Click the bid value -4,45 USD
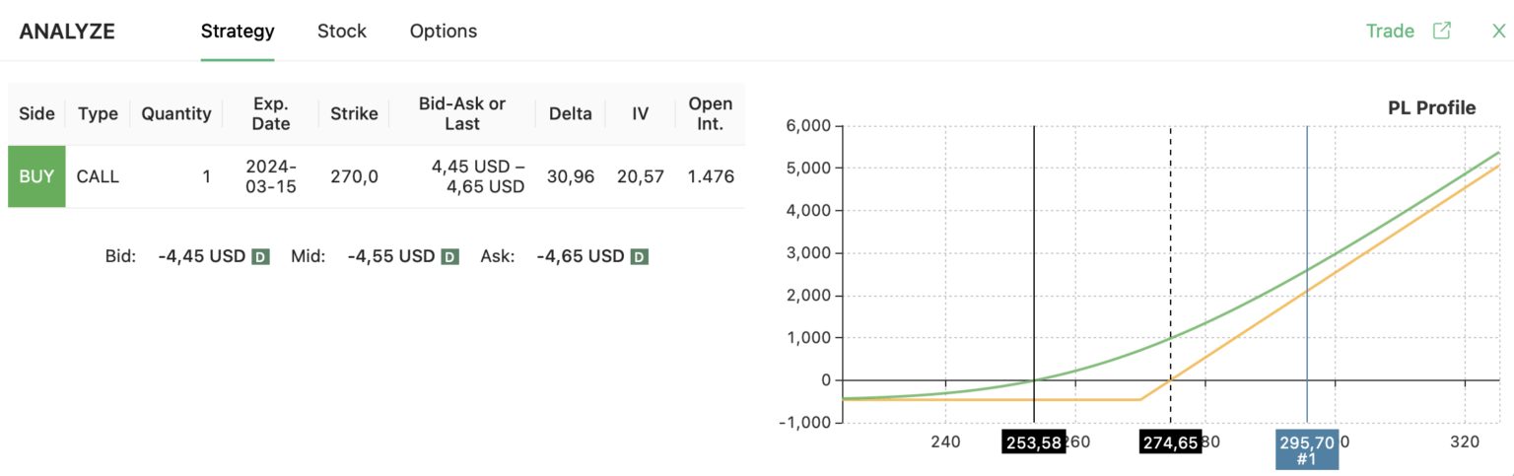This screenshot has height=476, width=1514. tap(201, 257)
